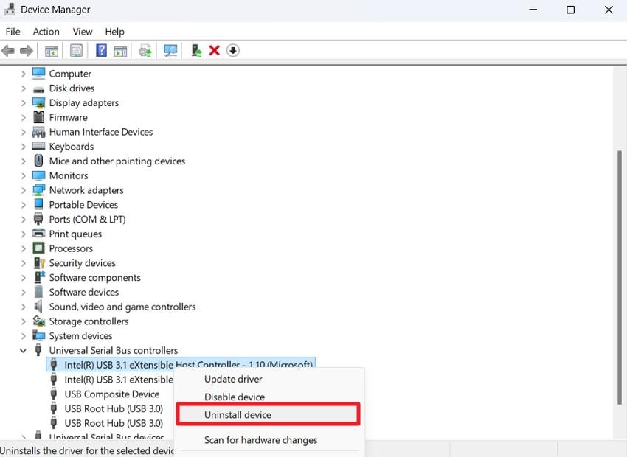Expand the Sound, video and game controllers node
Viewport: 627px width, 457px height.
coord(23,307)
